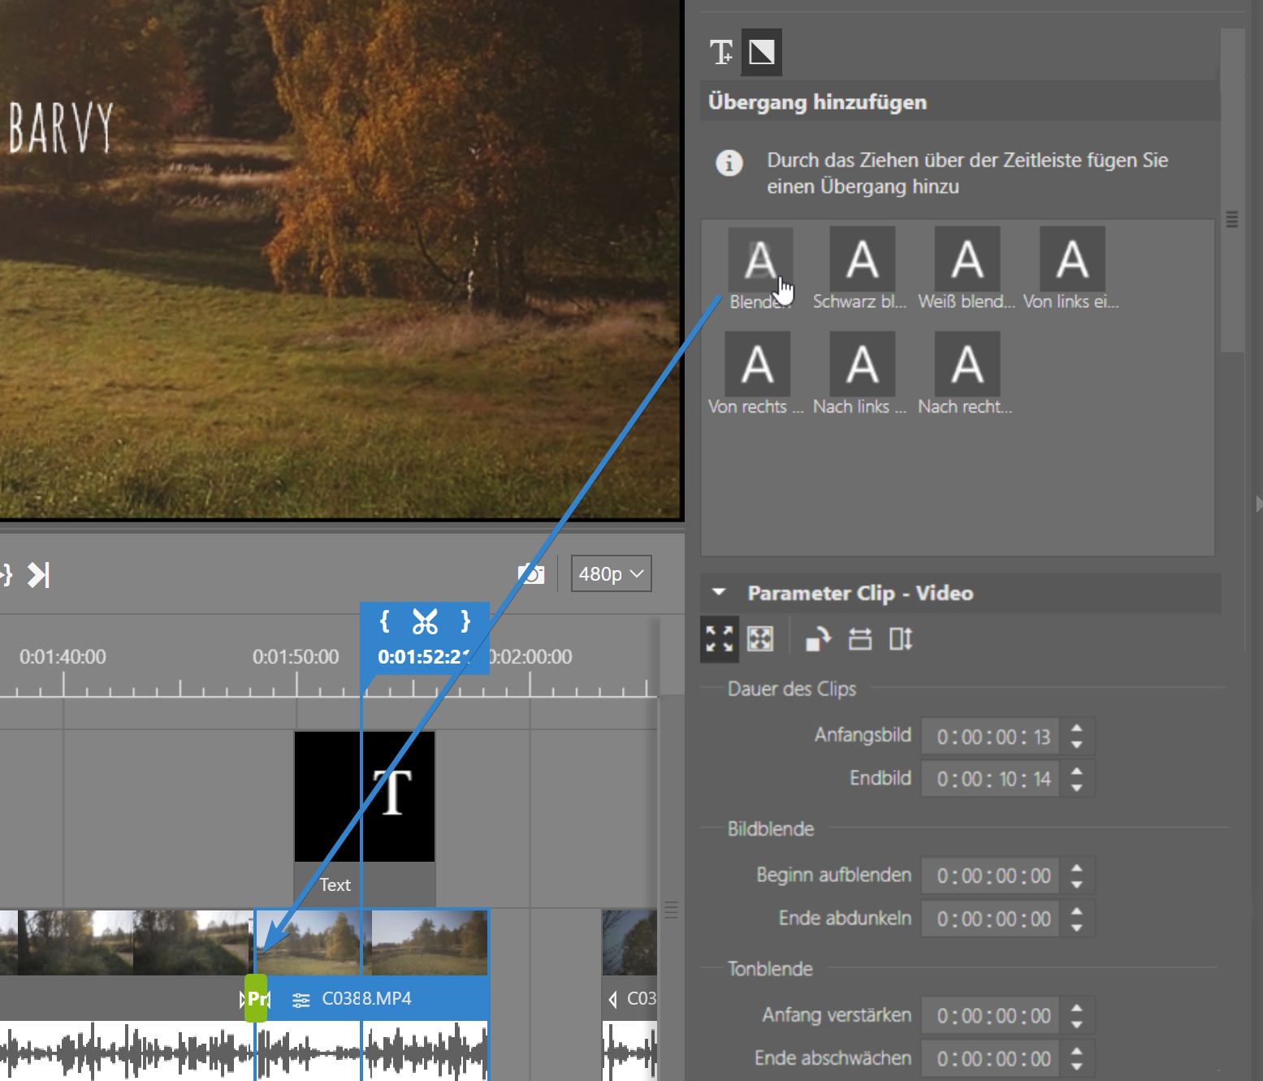
Task: Jump to end with the skip icon
Action: (x=39, y=575)
